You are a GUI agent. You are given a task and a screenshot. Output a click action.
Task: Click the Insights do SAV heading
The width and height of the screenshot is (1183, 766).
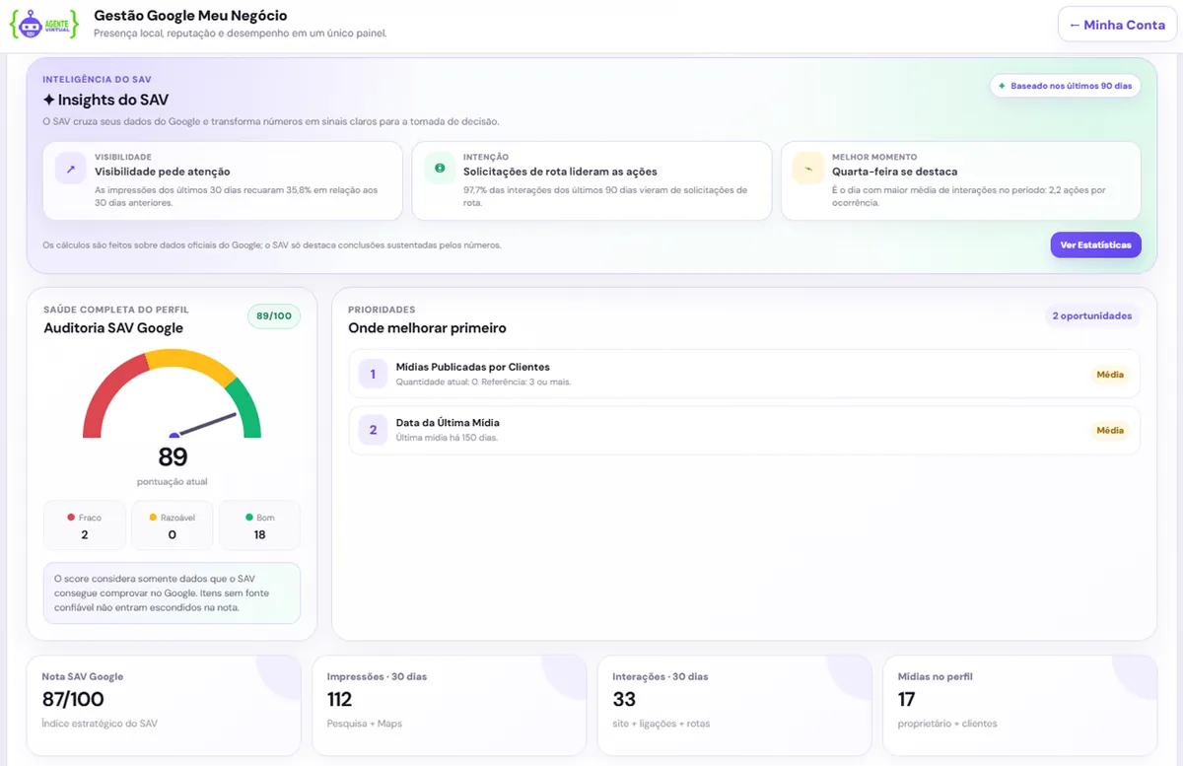pos(105,100)
